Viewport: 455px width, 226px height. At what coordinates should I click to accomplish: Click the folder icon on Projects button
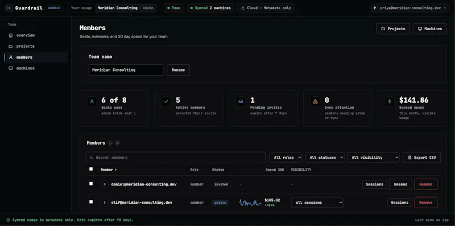[383, 29]
